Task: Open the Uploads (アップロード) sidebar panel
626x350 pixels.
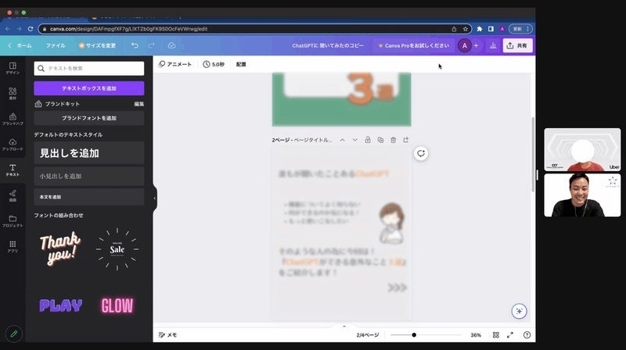Action: pos(13,144)
